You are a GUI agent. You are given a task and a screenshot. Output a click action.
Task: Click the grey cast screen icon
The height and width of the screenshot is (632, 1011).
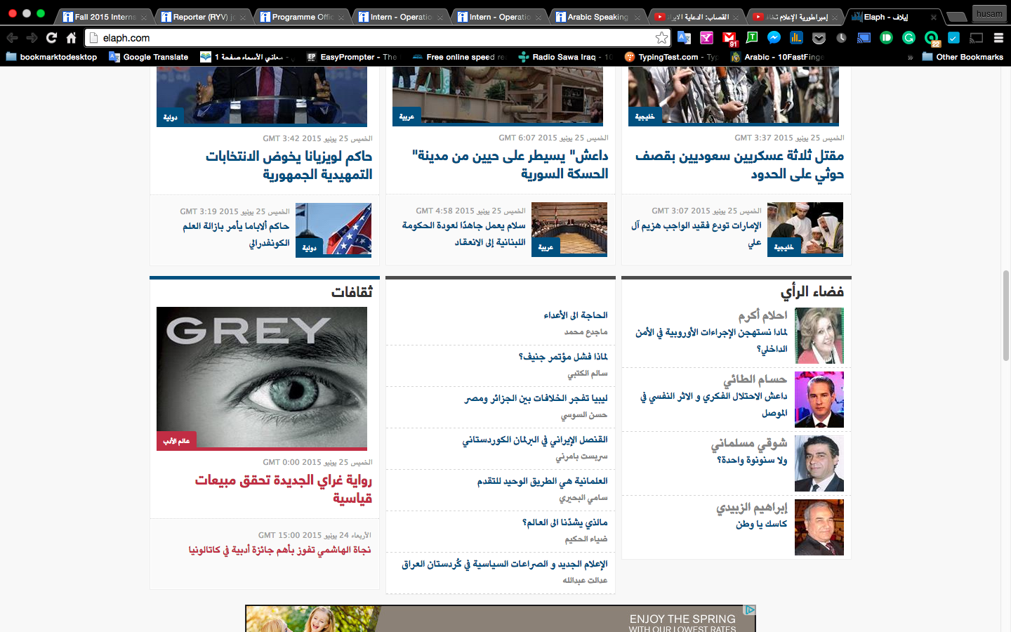tap(976, 38)
